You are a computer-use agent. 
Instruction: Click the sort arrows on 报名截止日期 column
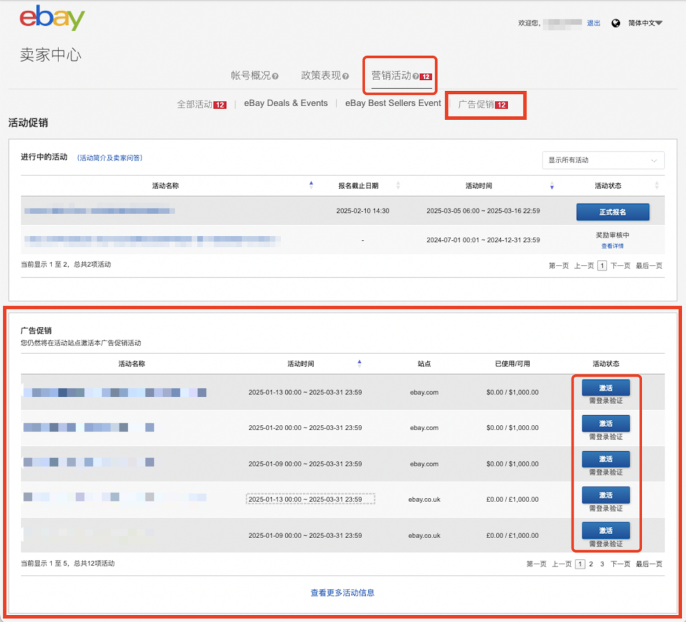point(398,185)
